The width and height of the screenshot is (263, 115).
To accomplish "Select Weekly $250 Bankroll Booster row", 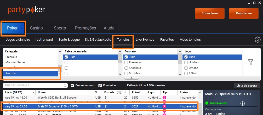I will 100,98.
